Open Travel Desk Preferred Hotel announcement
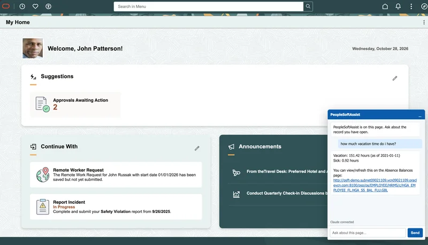The width and height of the screenshot is (428, 245). (x=286, y=171)
